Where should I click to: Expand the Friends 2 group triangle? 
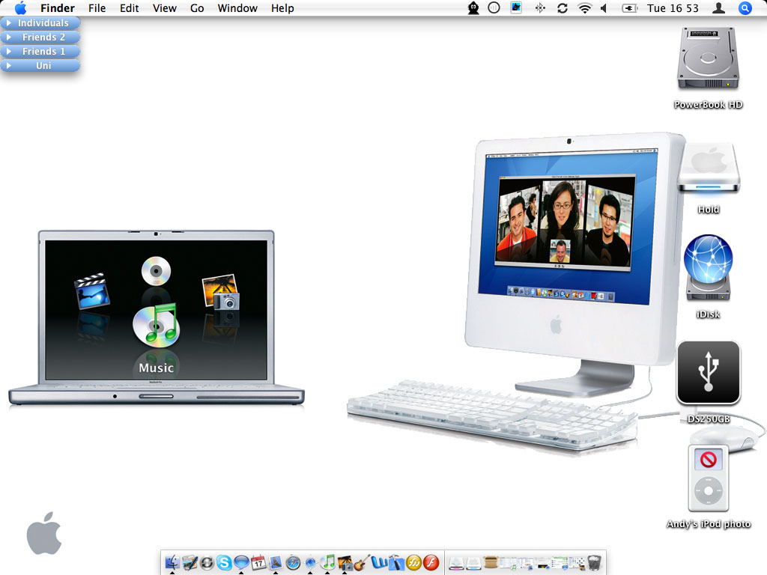(x=8, y=37)
